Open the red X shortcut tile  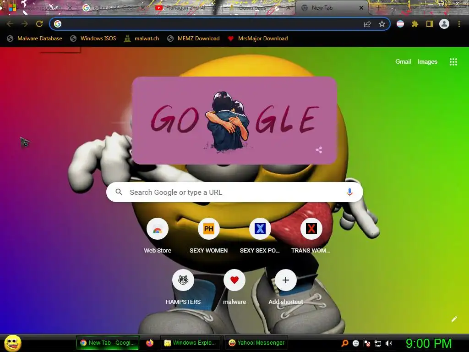[311, 229]
